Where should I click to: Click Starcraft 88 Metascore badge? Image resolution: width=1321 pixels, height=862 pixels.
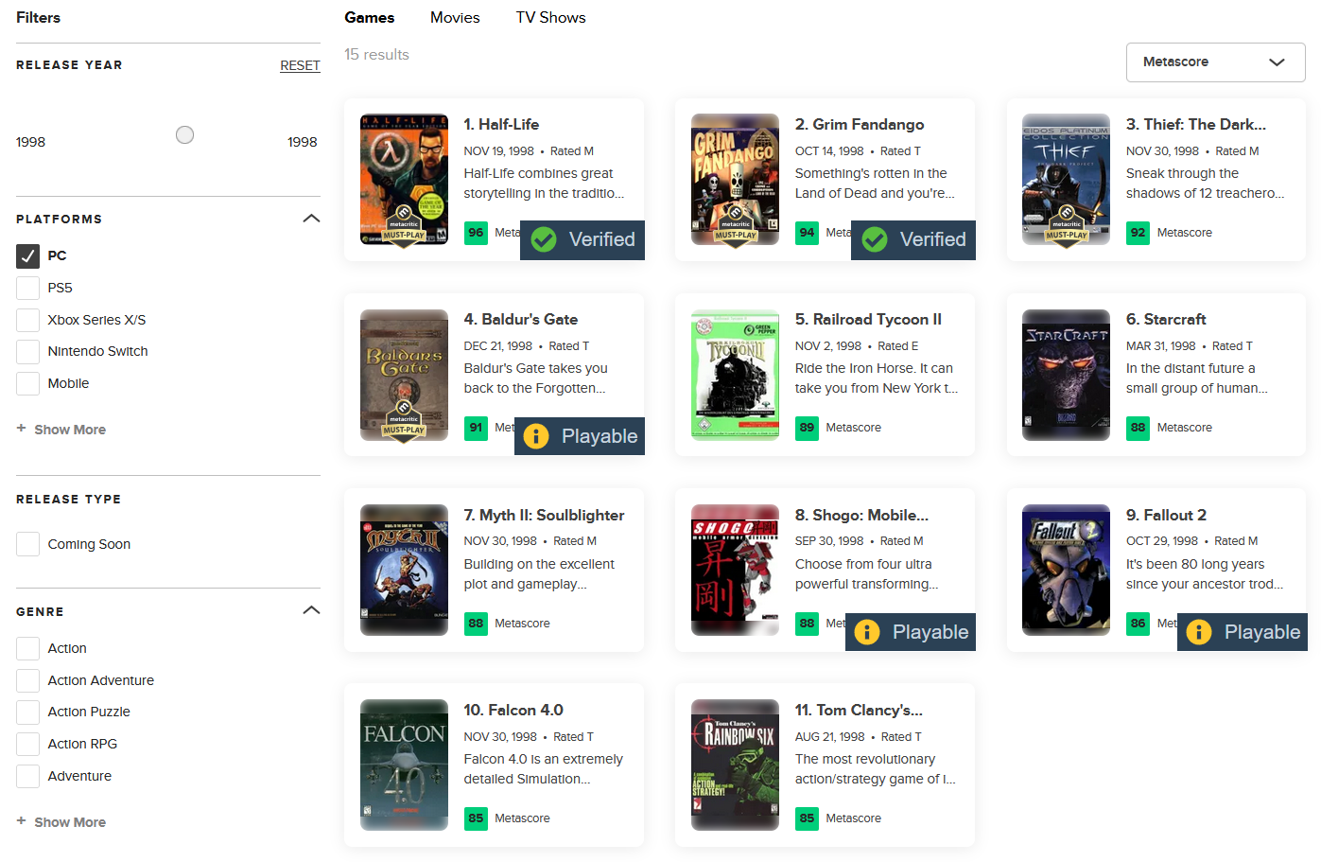[1138, 428]
